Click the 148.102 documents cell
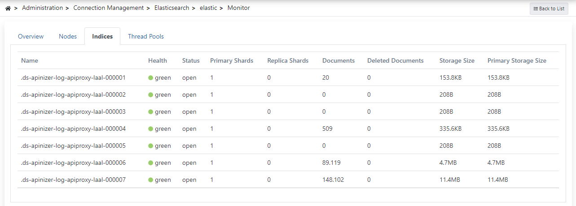The image size is (576, 206). pyautogui.click(x=333, y=180)
